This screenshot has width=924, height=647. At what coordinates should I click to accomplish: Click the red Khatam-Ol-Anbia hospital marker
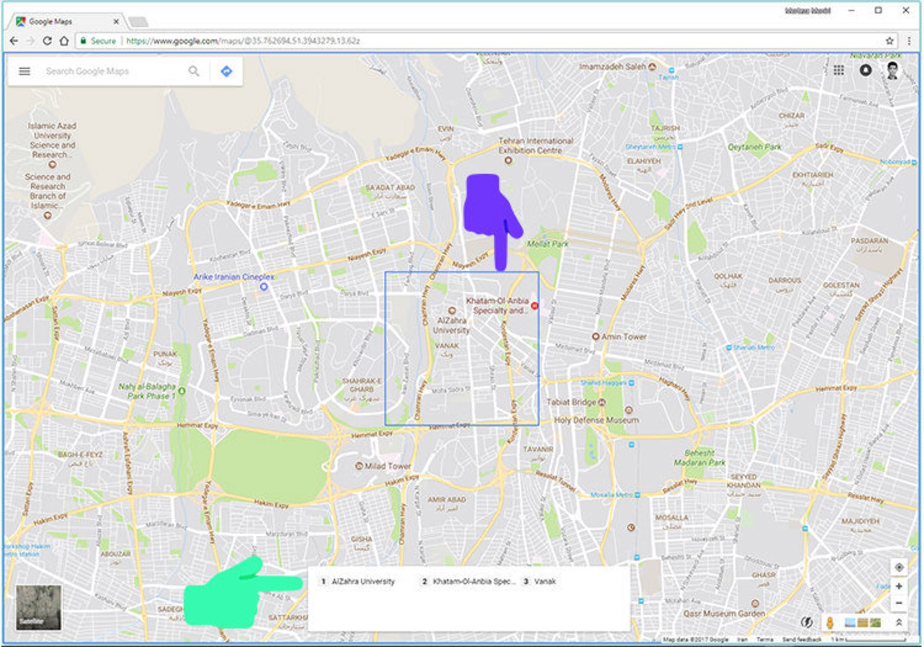(x=534, y=306)
